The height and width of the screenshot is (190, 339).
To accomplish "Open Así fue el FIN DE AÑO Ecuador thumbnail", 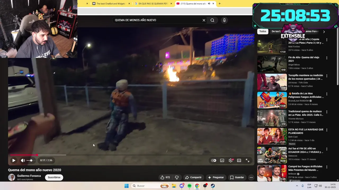I will coord(272,155).
